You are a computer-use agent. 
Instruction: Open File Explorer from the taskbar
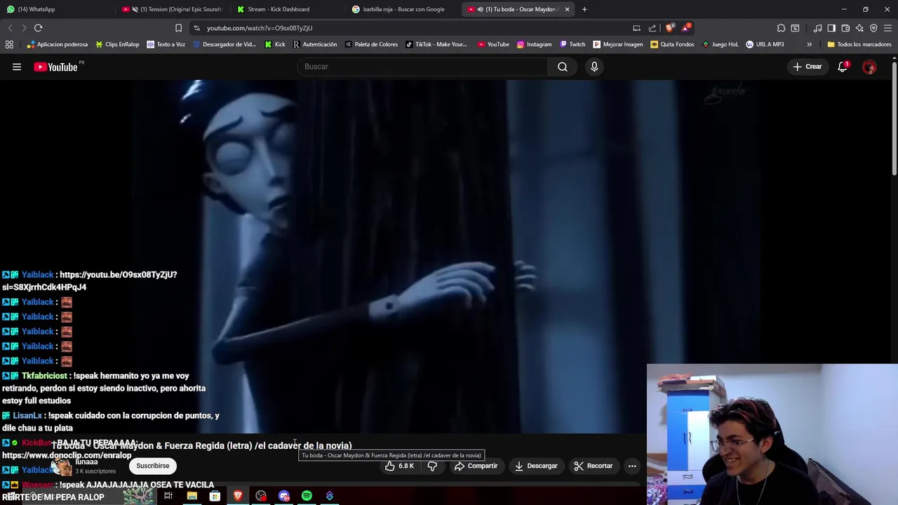pos(192,496)
